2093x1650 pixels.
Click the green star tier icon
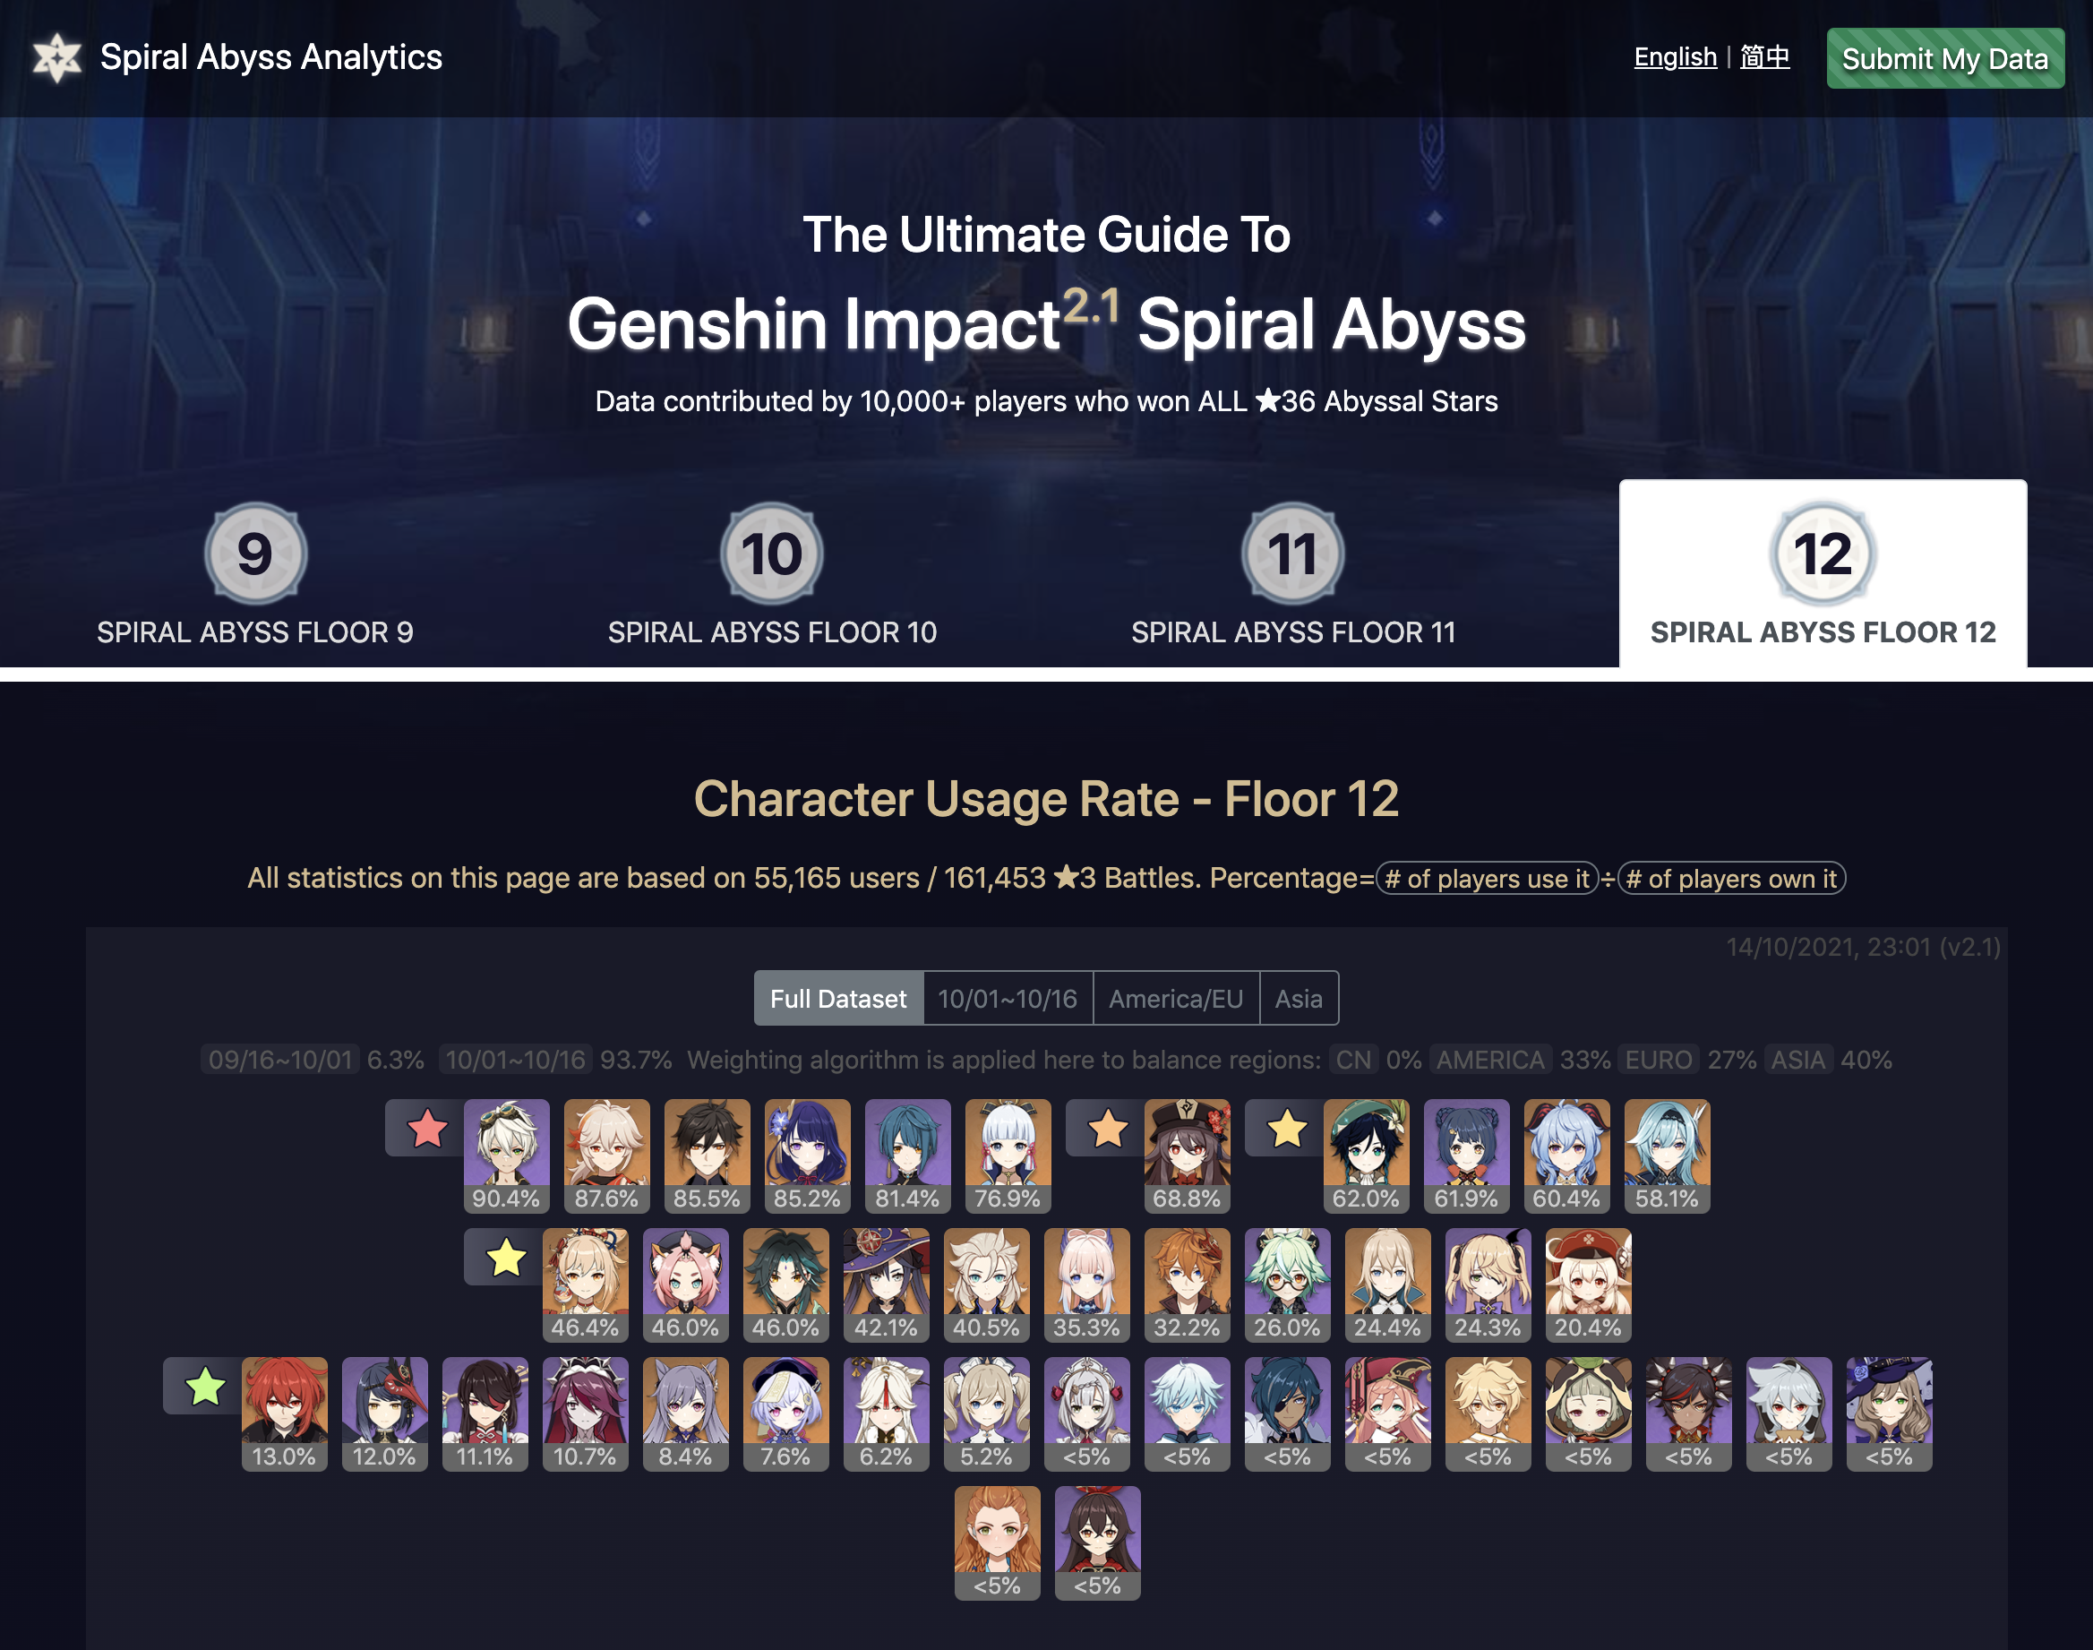(205, 1387)
